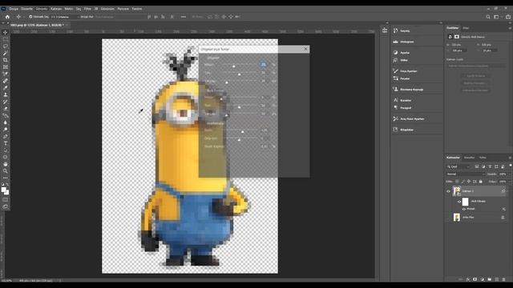513x288 pixels.
Task: Select the Move tool in the toolbox
Action: (x=6, y=32)
